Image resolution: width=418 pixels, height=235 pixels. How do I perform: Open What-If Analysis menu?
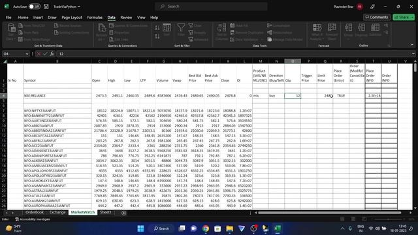point(317,32)
